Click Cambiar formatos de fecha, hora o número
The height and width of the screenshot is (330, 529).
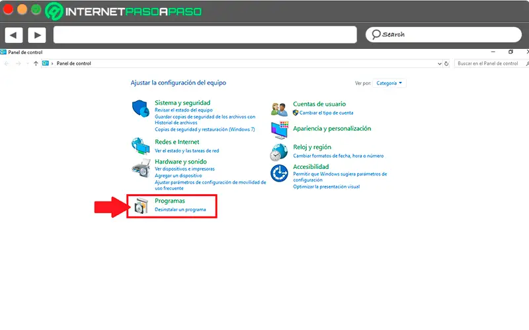tap(339, 156)
